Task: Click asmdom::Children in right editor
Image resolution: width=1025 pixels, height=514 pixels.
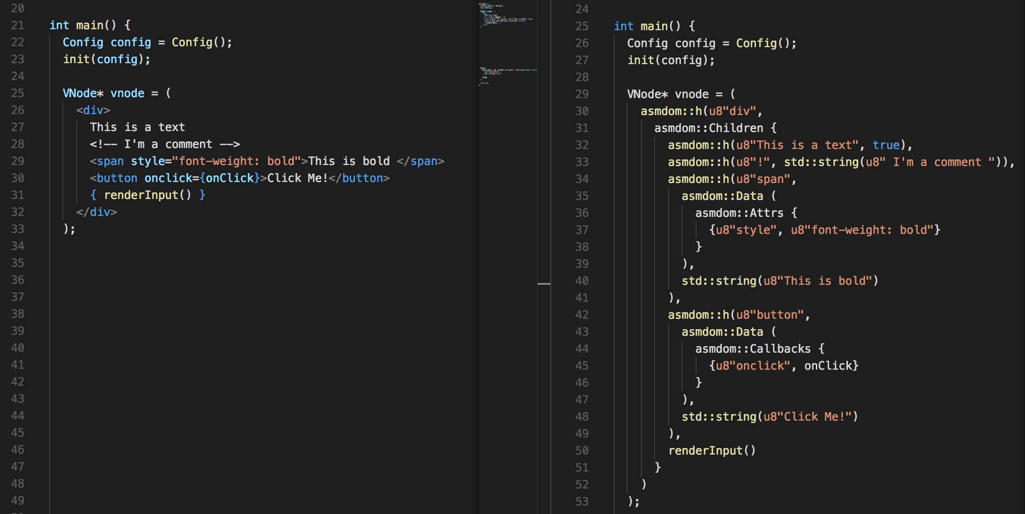Action: (x=708, y=128)
